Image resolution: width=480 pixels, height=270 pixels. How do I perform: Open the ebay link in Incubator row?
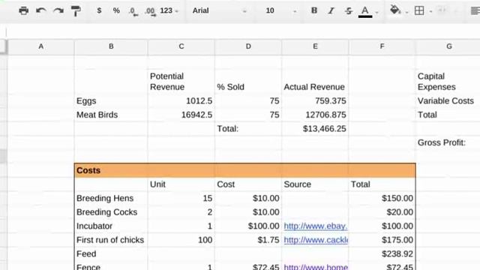pyautogui.click(x=315, y=226)
